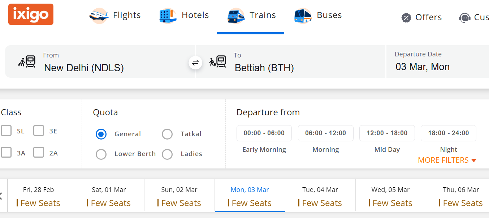This screenshot has height=218, width=489.
Task: Click the Trains icon
Action: pos(235,15)
